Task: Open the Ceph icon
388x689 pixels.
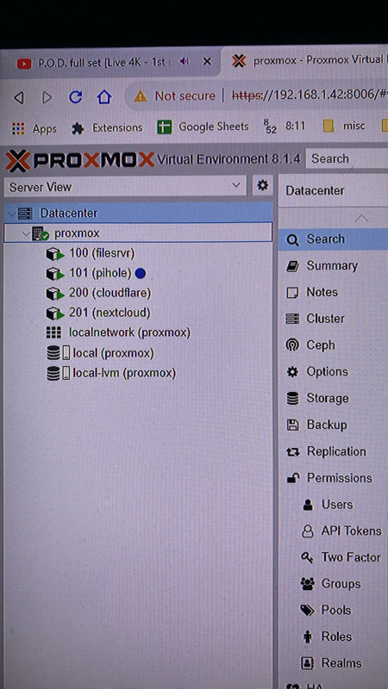Action: point(292,345)
